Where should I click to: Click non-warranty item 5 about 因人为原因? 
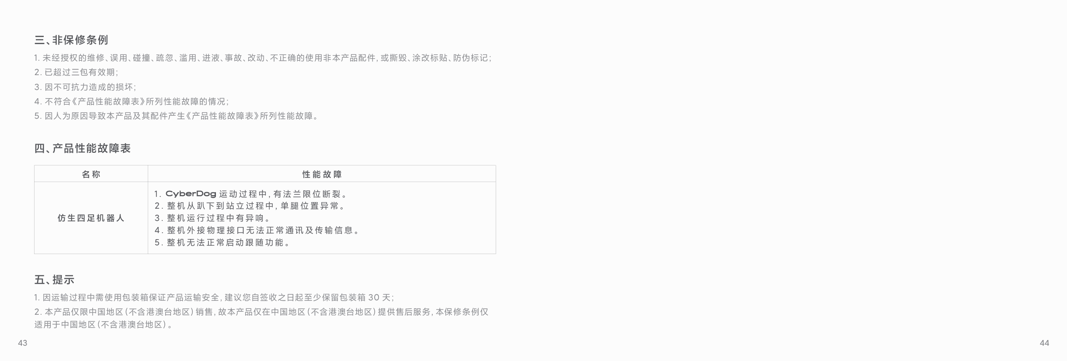pos(176,116)
